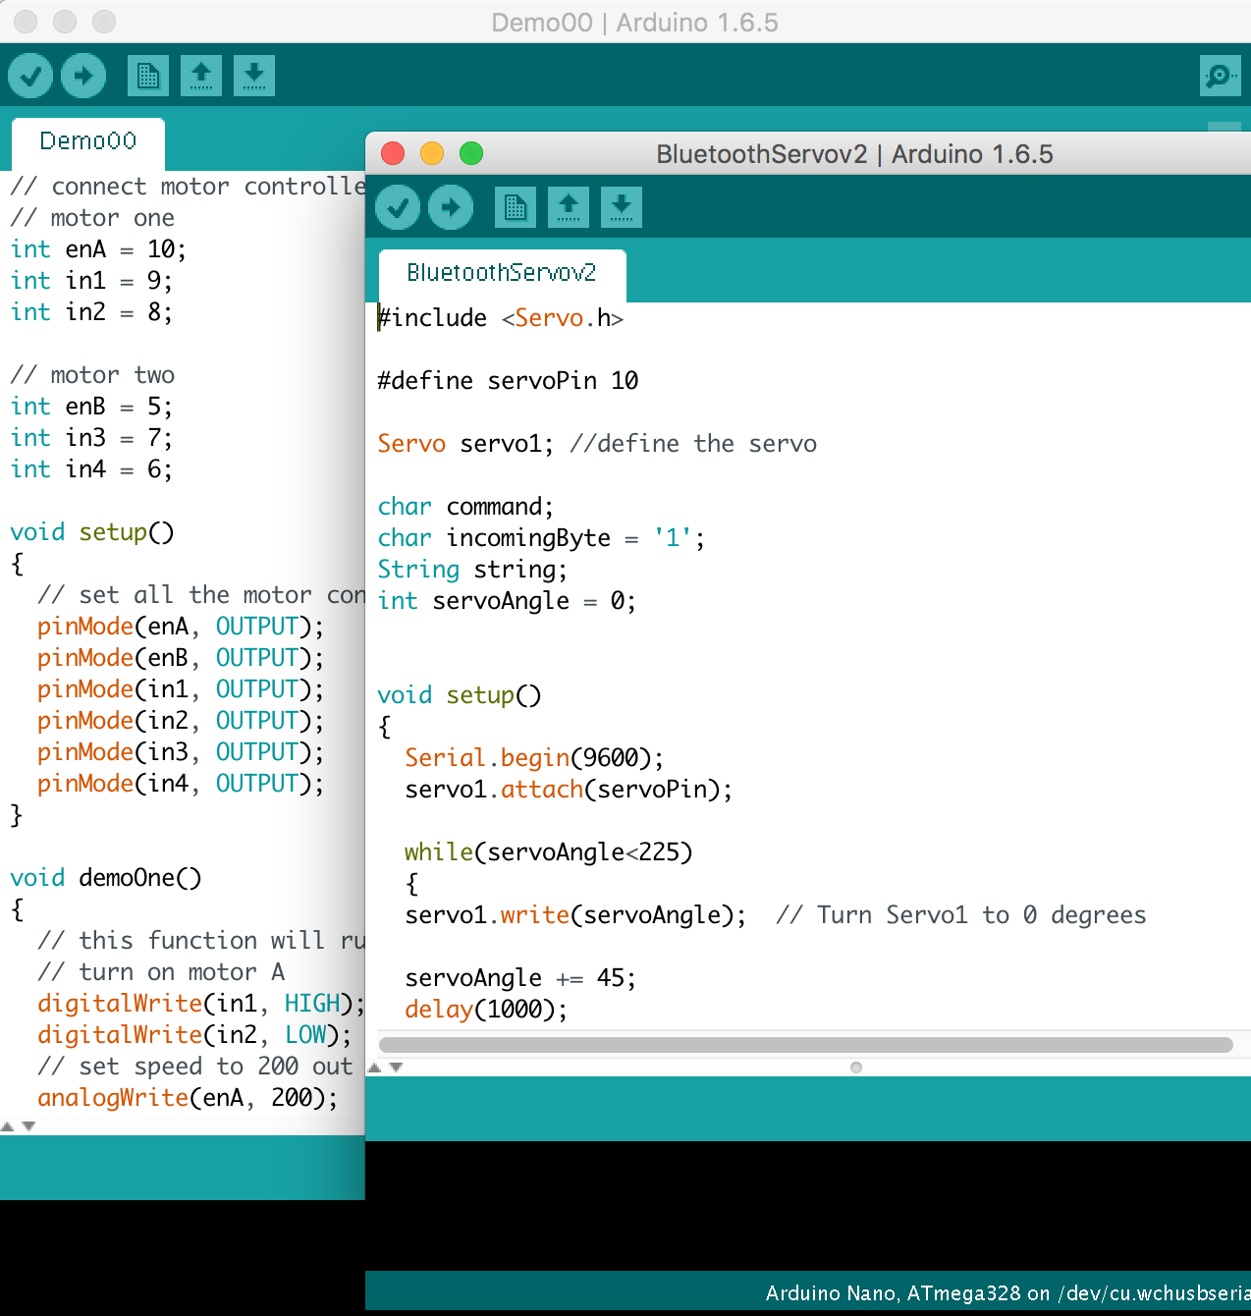Select the BluetoothServov2 sketch tab

(502, 274)
